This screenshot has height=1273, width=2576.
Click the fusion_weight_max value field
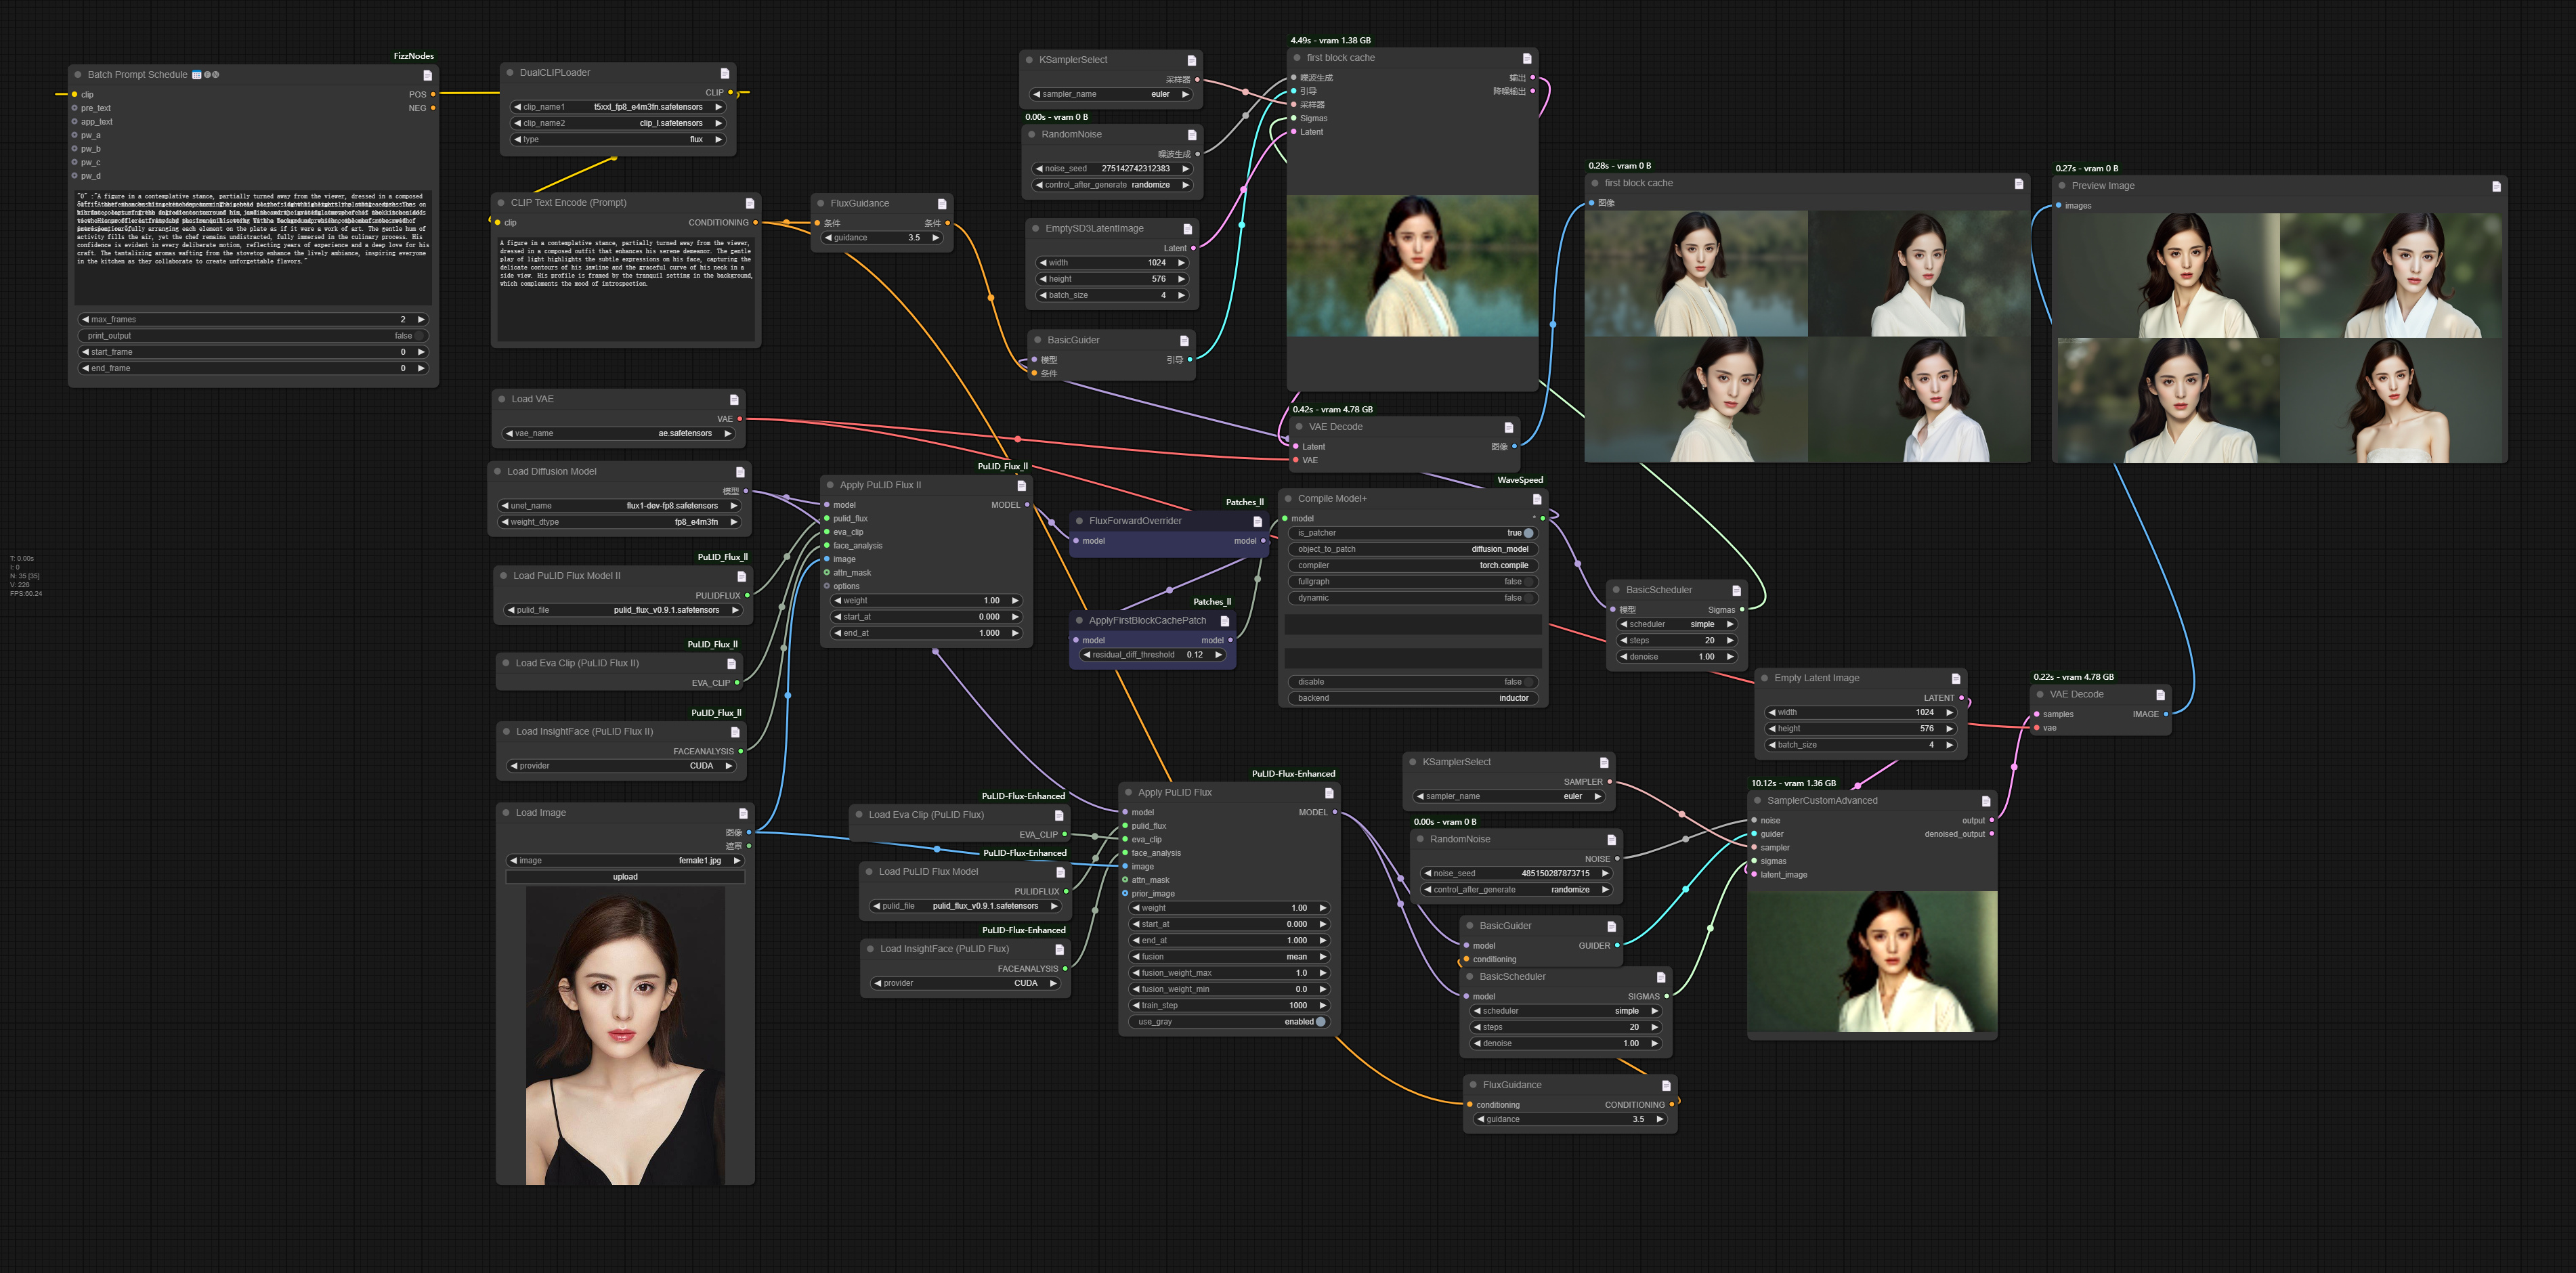[x=1229, y=973]
